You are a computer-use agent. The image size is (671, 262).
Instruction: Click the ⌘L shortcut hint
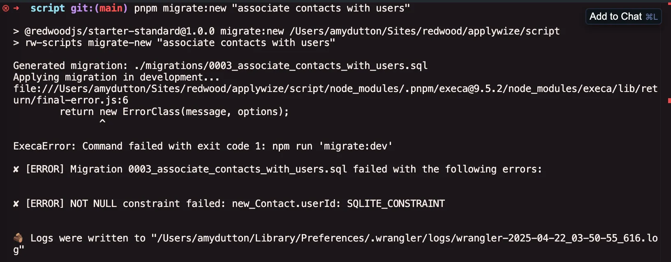651,17
